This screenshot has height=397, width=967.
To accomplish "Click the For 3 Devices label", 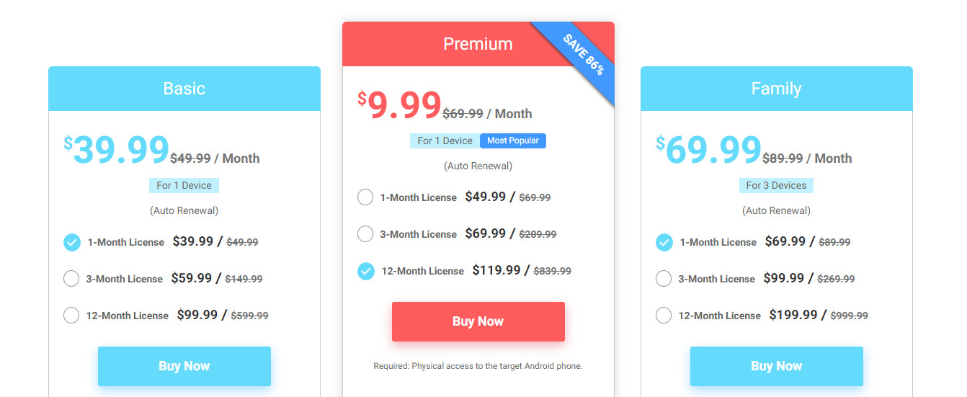I will (x=776, y=185).
